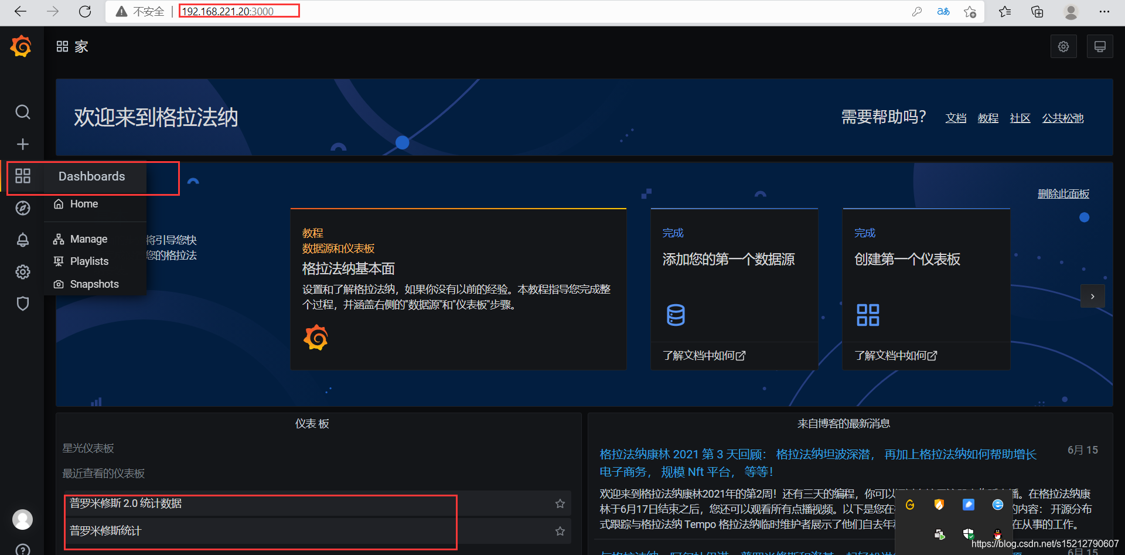Open Explore using the compass icon
The width and height of the screenshot is (1125, 555).
[22, 208]
